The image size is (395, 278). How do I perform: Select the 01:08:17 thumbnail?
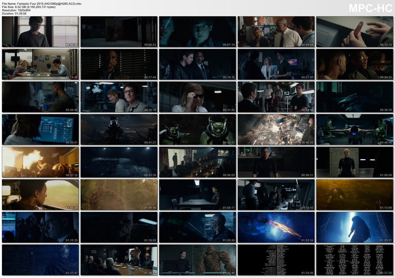point(197,195)
